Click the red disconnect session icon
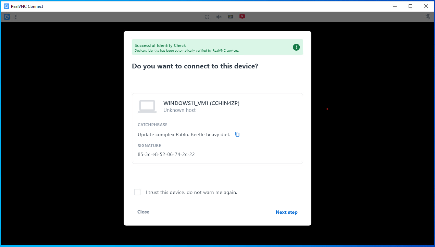This screenshot has height=247, width=435. pyautogui.click(x=242, y=17)
